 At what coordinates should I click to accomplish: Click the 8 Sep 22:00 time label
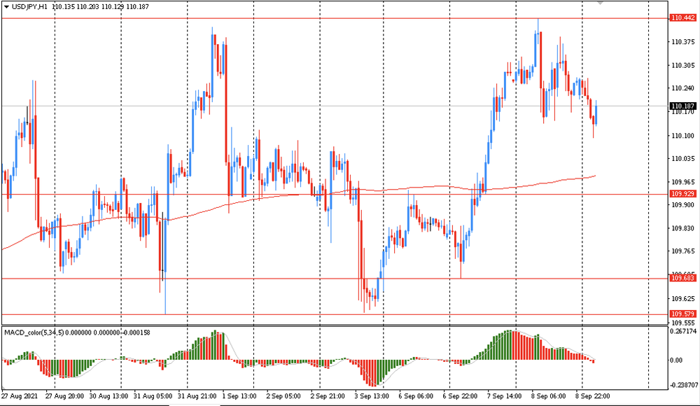pos(592,396)
